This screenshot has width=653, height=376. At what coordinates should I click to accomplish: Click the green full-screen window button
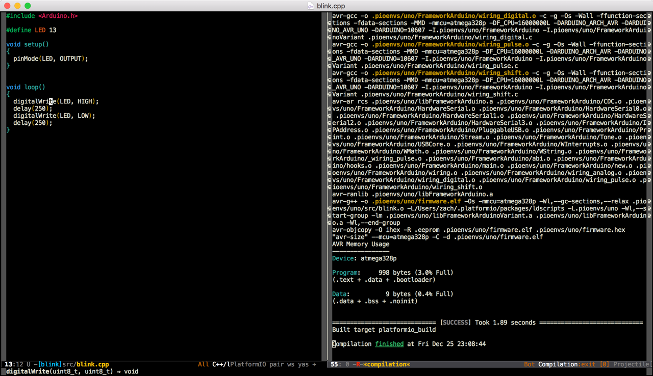coord(28,6)
